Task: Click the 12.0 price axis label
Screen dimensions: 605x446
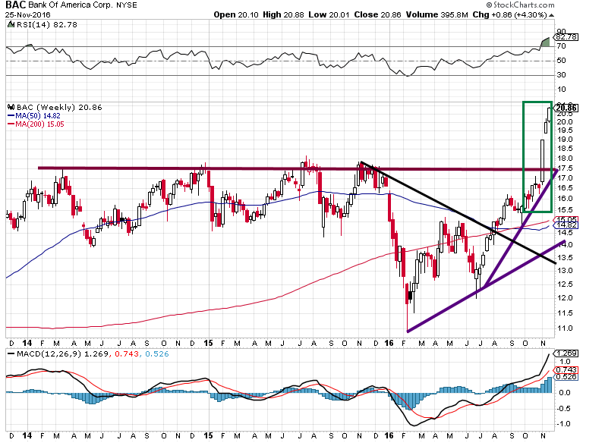Action: [565, 298]
